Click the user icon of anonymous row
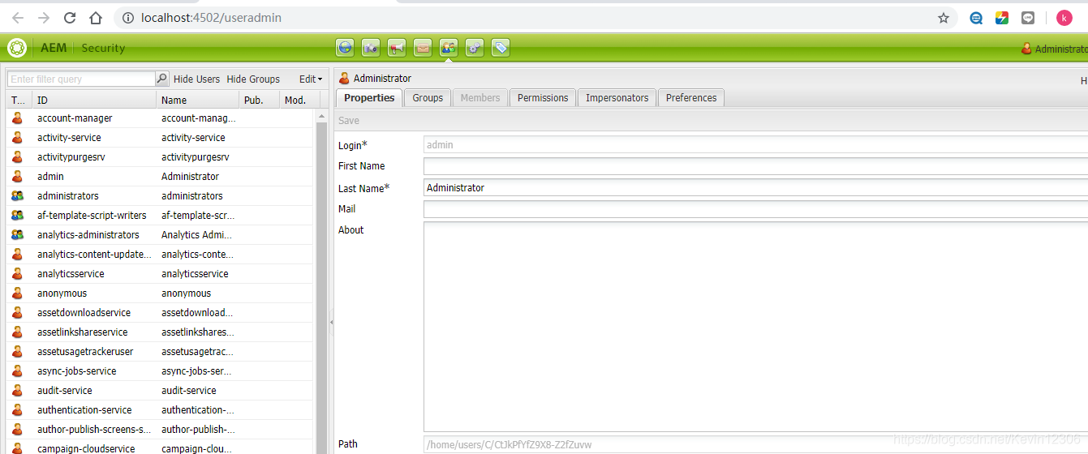The width and height of the screenshot is (1088, 454). pos(17,293)
